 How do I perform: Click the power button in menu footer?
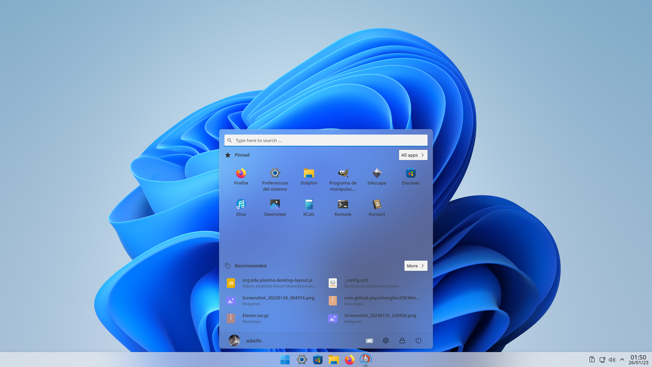coord(418,340)
